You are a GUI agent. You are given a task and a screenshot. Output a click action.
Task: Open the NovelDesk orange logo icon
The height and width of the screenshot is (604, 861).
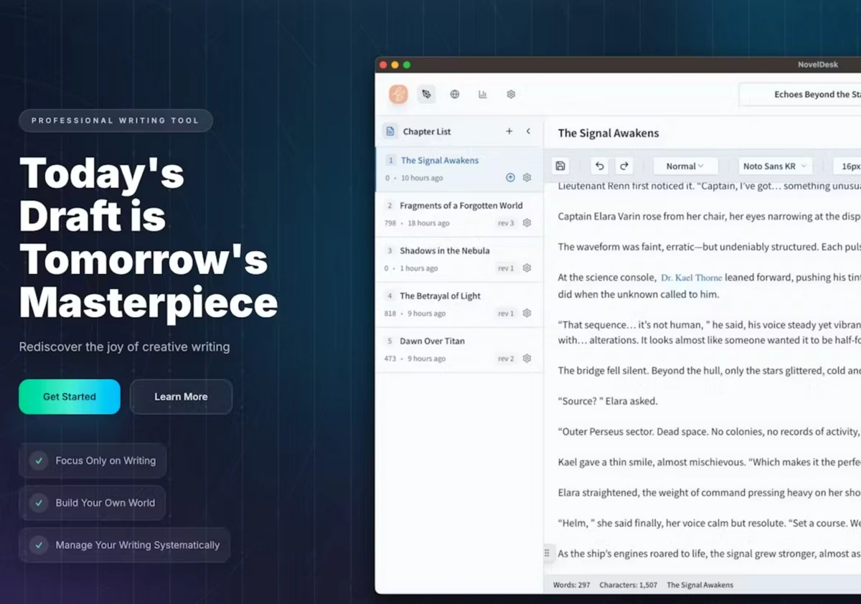[x=398, y=94]
